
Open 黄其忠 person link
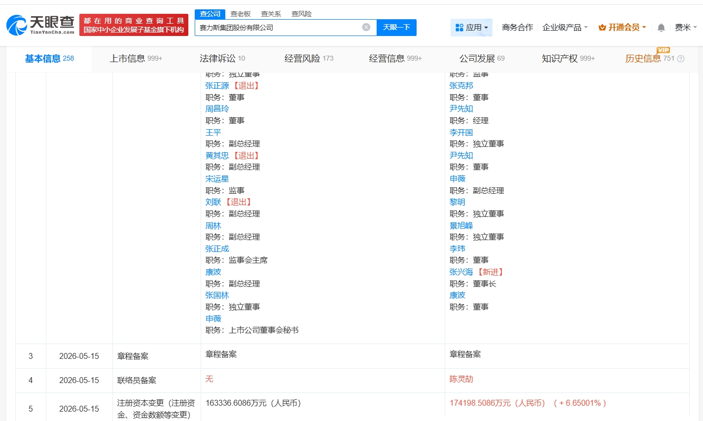pos(217,156)
